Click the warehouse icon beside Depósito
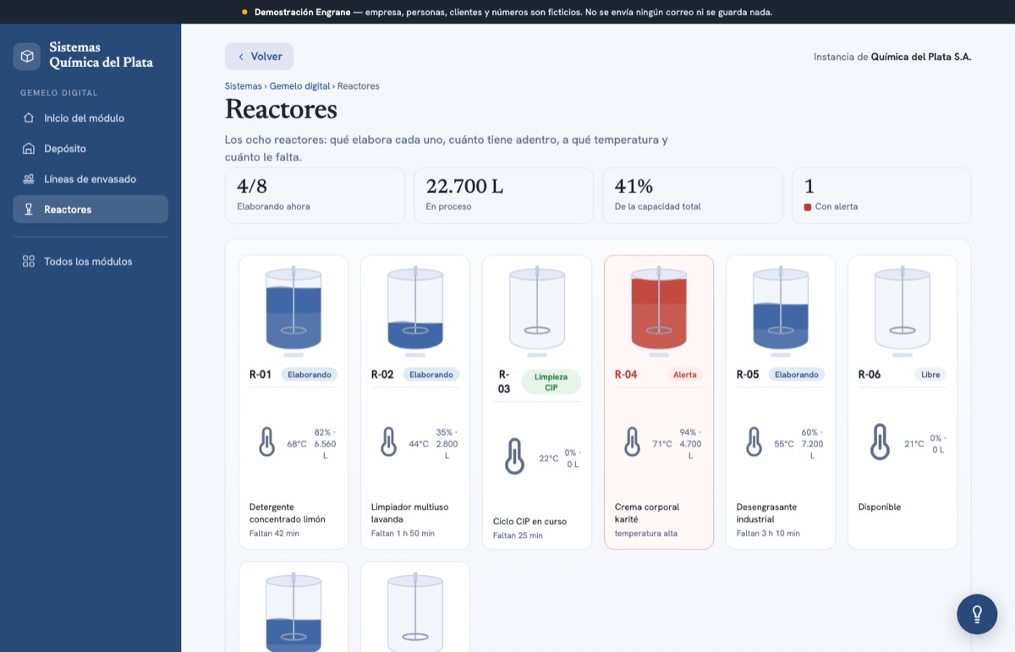1015x652 pixels. pyautogui.click(x=29, y=148)
